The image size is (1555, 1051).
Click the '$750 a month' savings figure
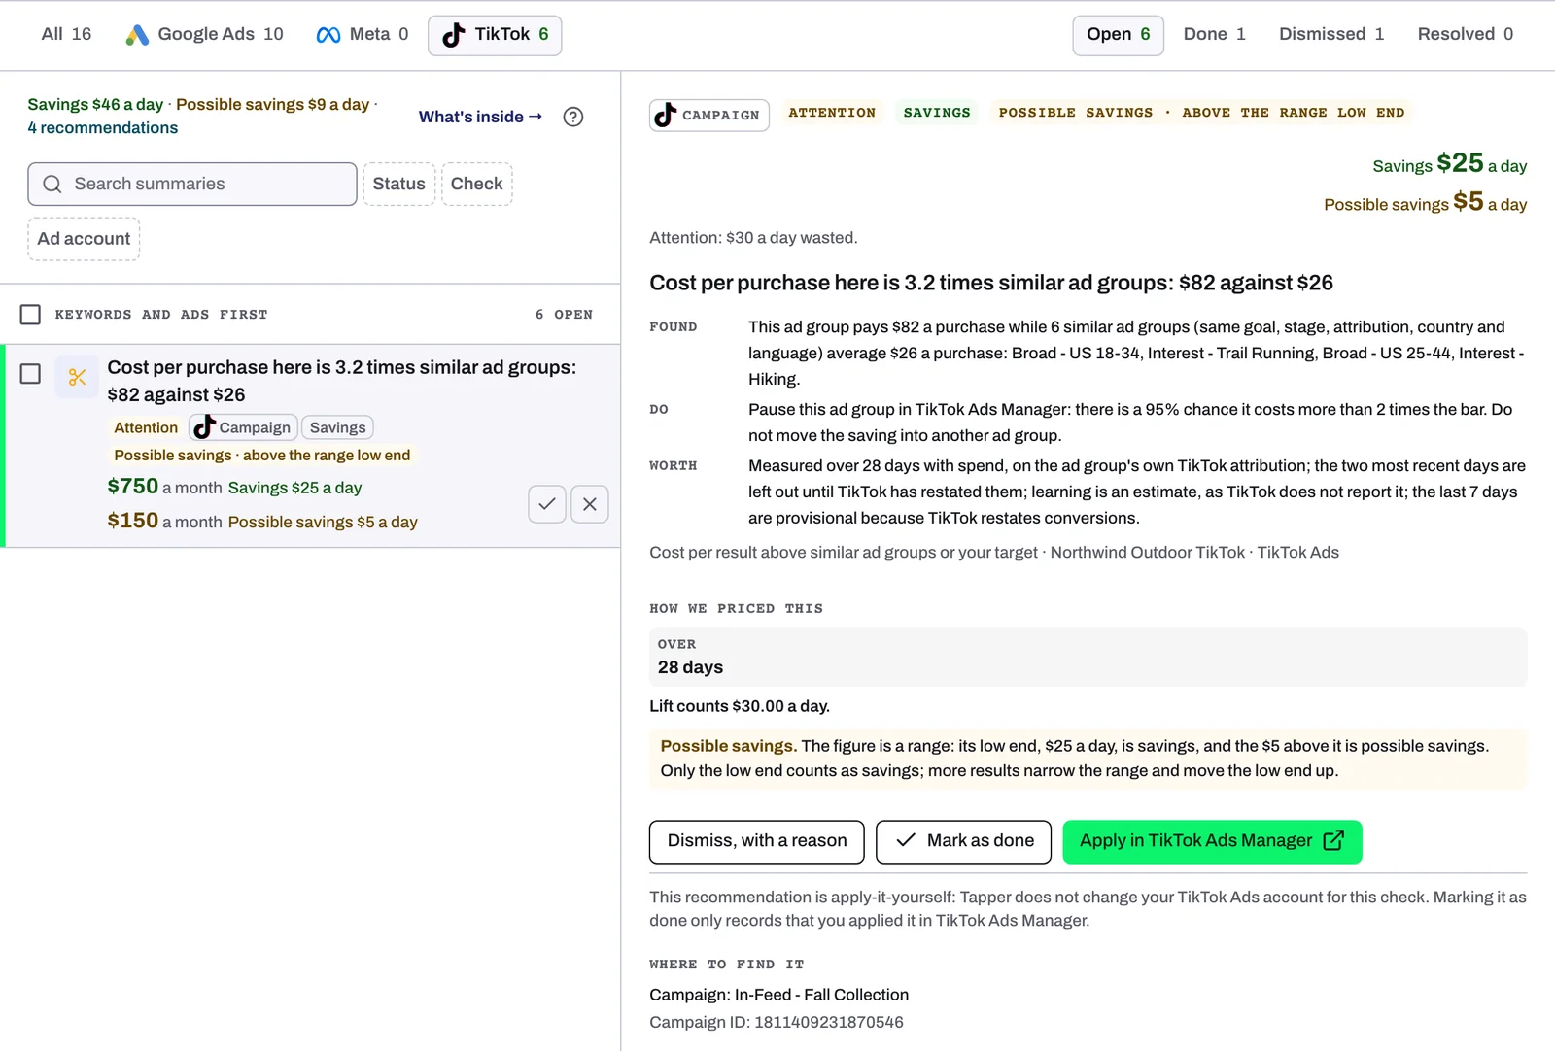tap(164, 487)
